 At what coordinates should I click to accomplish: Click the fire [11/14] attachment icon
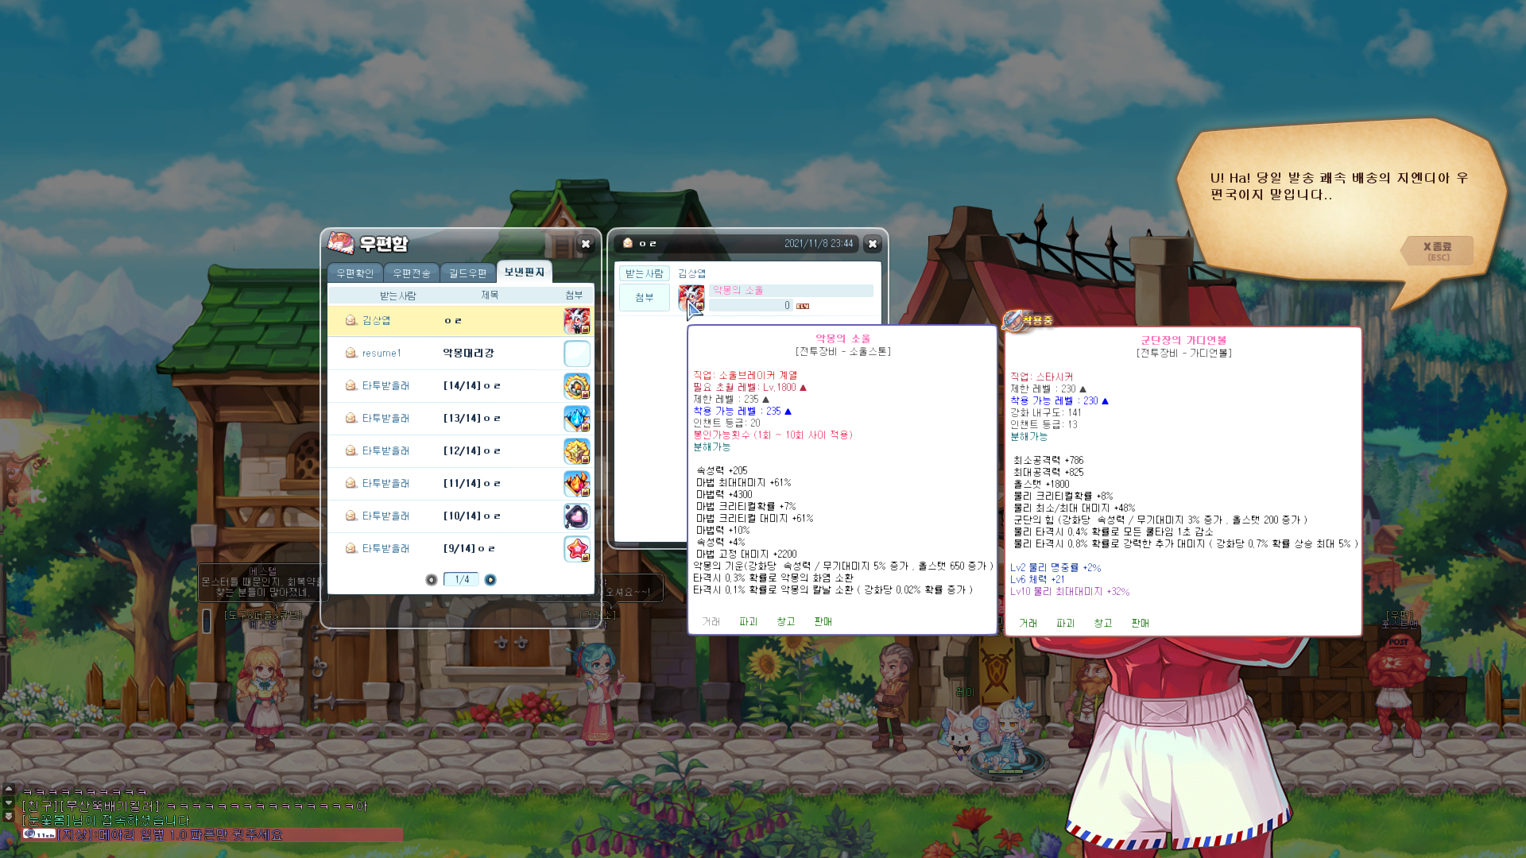(576, 484)
